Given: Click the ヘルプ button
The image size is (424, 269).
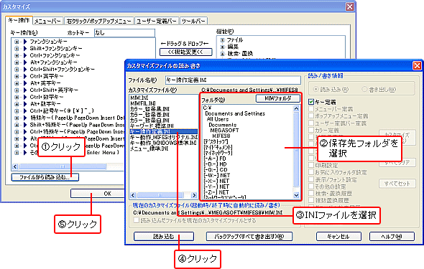Looking at the screenshot, I should [x=392, y=236].
